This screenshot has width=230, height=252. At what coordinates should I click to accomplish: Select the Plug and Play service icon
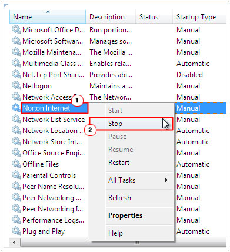click(x=16, y=231)
